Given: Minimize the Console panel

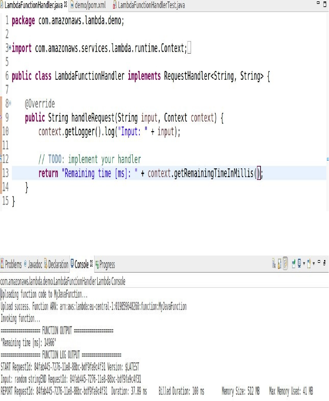Looking at the screenshot, I should click(x=319, y=261).
